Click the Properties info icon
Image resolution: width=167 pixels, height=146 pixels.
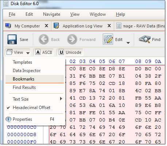coord(8,119)
